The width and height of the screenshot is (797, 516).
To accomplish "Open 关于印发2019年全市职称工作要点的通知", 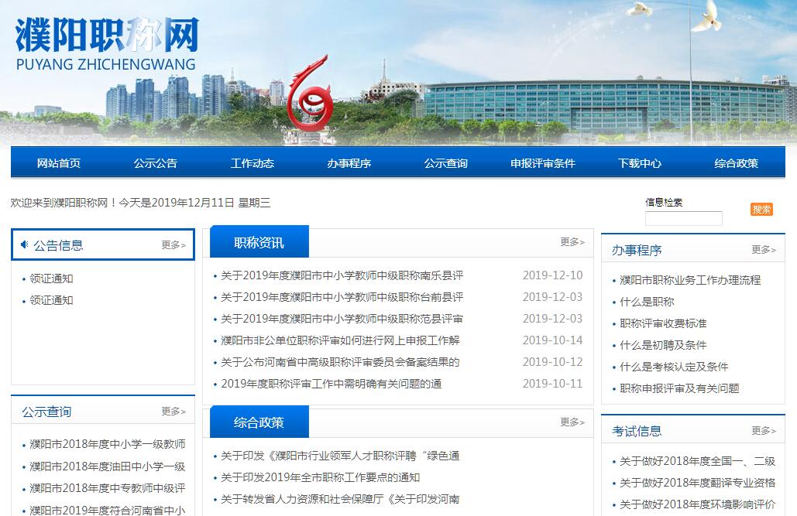I will point(320,477).
